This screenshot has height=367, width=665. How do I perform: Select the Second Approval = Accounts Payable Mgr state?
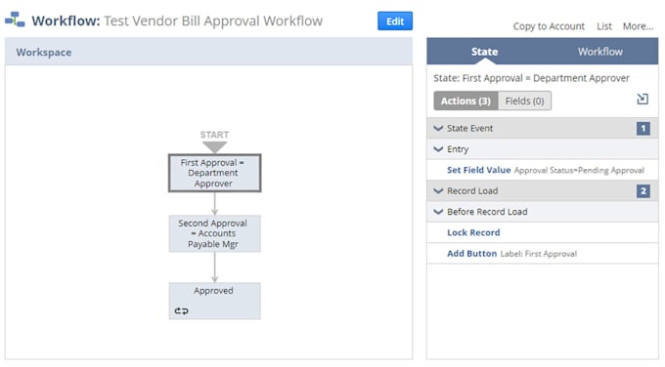click(214, 233)
